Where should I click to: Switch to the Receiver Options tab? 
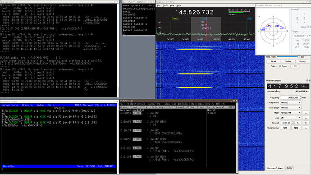pos(275,168)
